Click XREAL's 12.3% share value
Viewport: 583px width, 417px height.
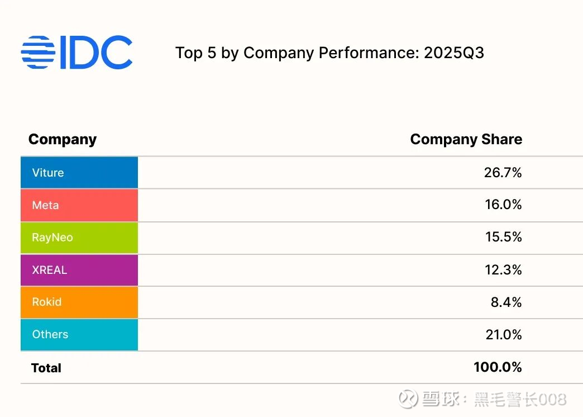coord(503,270)
